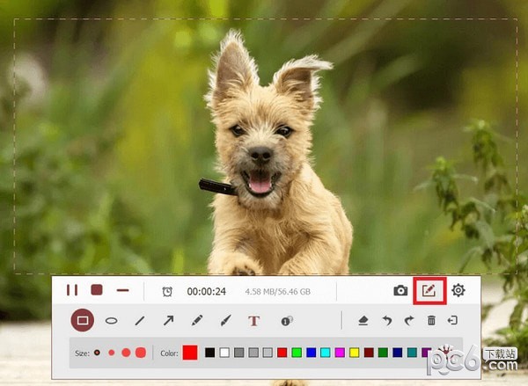Pick the cyan color swatch
Screen dimensions: 528x386
click(326, 353)
